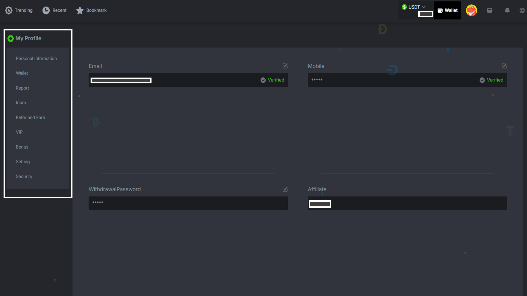Open Personal Information in sidebar
This screenshot has width=527, height=296.
pyautogui.click(x=36, y=58)
